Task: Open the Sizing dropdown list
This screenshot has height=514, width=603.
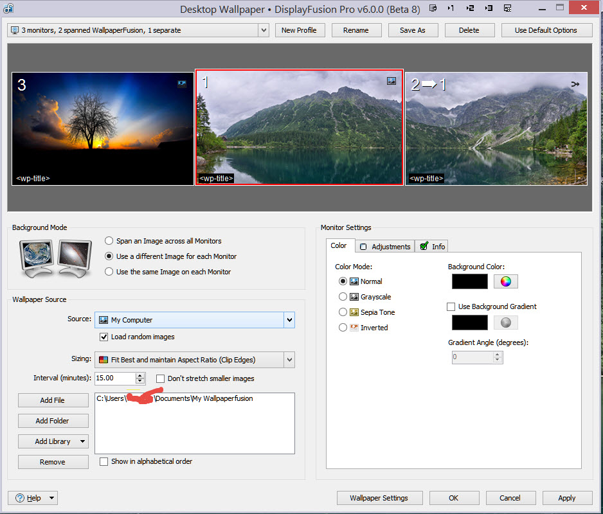Action: [289, 360]
